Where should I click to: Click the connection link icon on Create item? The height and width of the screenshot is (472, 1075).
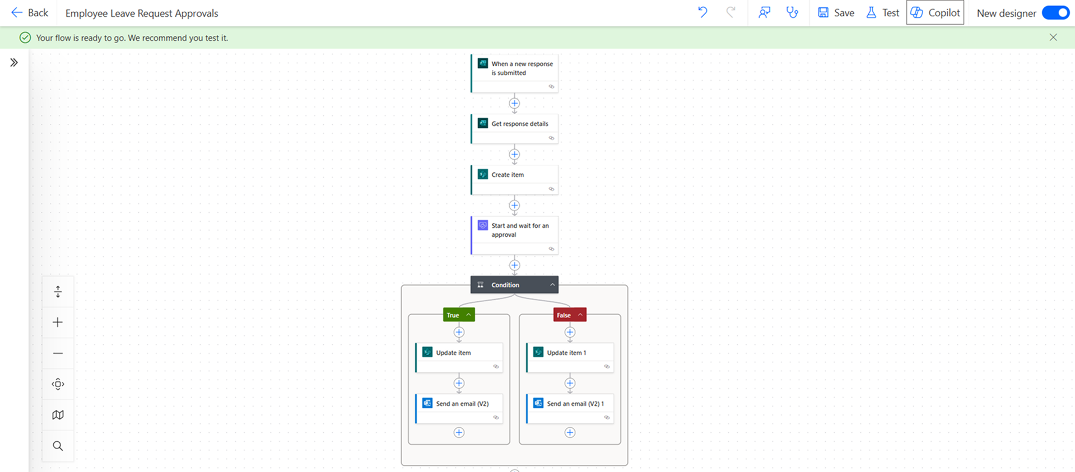click(551, 189)
